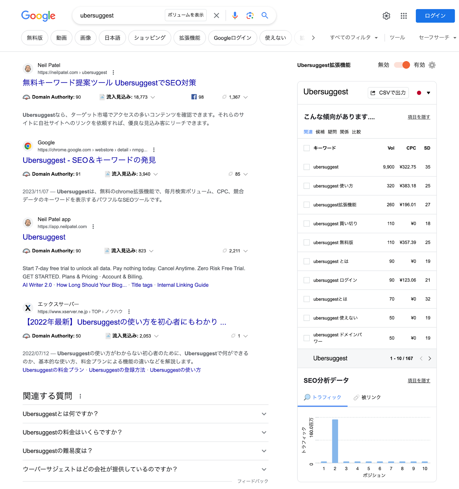Open Google settings gear icon
This screenshot has width=459, height=489.
tap(386, 16)
